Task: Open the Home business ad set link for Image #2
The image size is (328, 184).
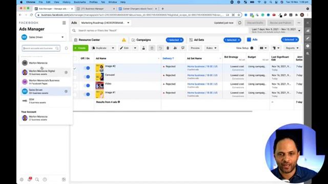Action: pyautogui.click(x=202, y=66)
